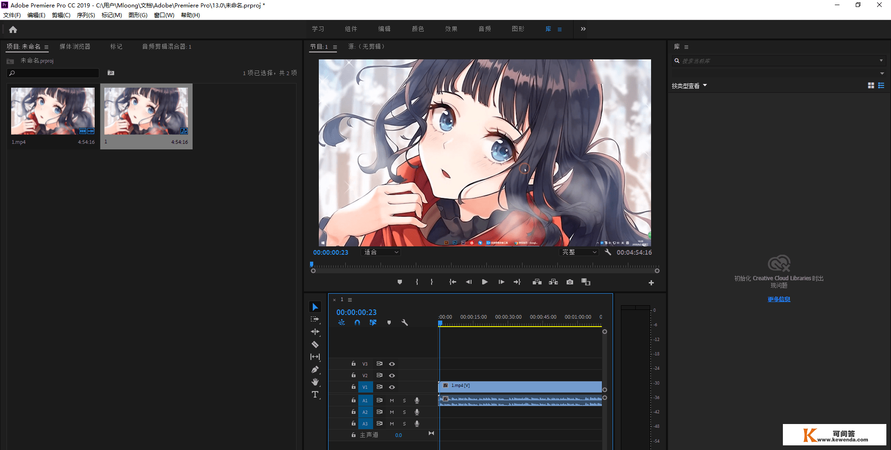891x450 pixels.
Task: Show more workspaces chevron
Action: [x=583, y=29]
